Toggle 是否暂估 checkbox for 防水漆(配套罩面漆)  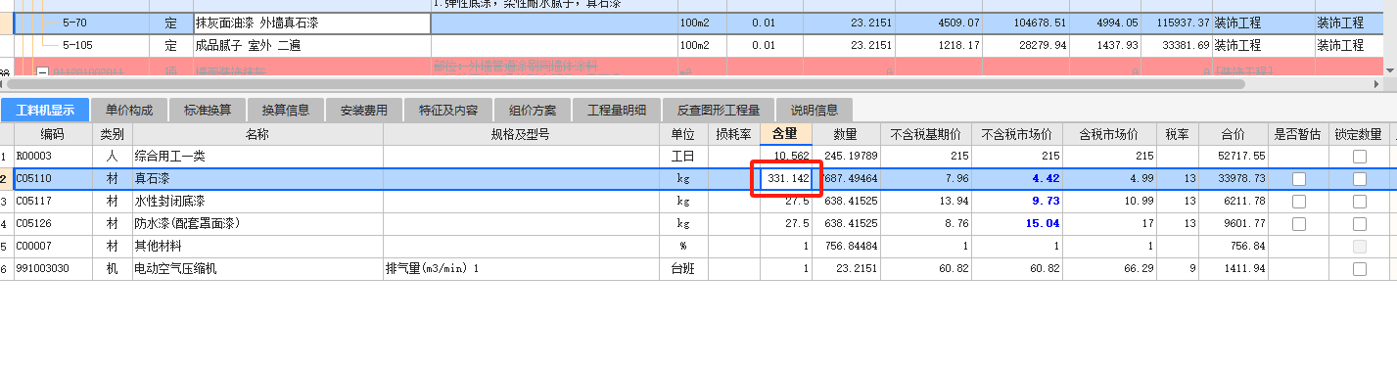coord(1298,224)
